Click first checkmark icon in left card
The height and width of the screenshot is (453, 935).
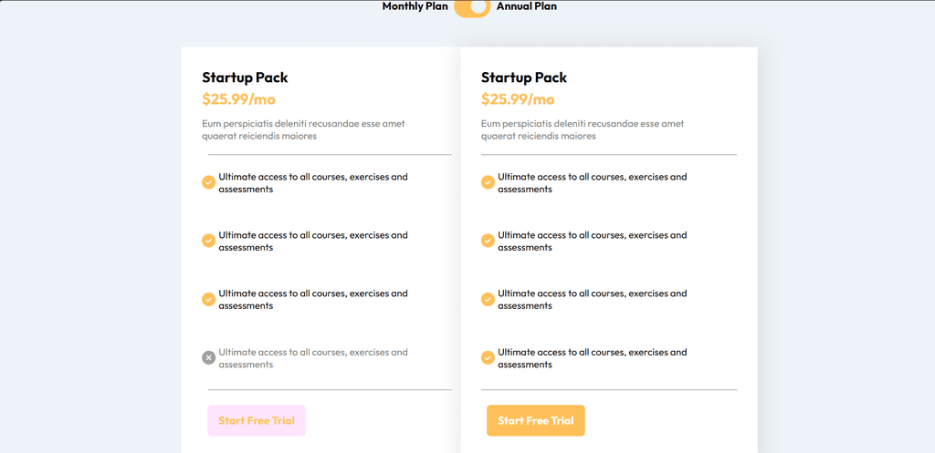pyautogui.click(x=209, y=182)
